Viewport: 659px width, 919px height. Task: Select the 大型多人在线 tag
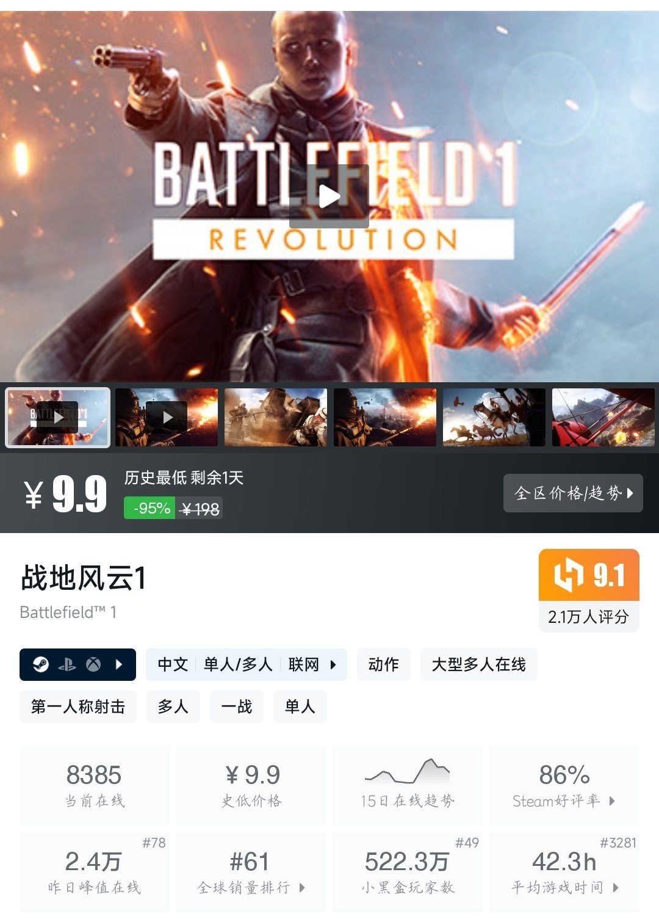click(x=479, y=664)
